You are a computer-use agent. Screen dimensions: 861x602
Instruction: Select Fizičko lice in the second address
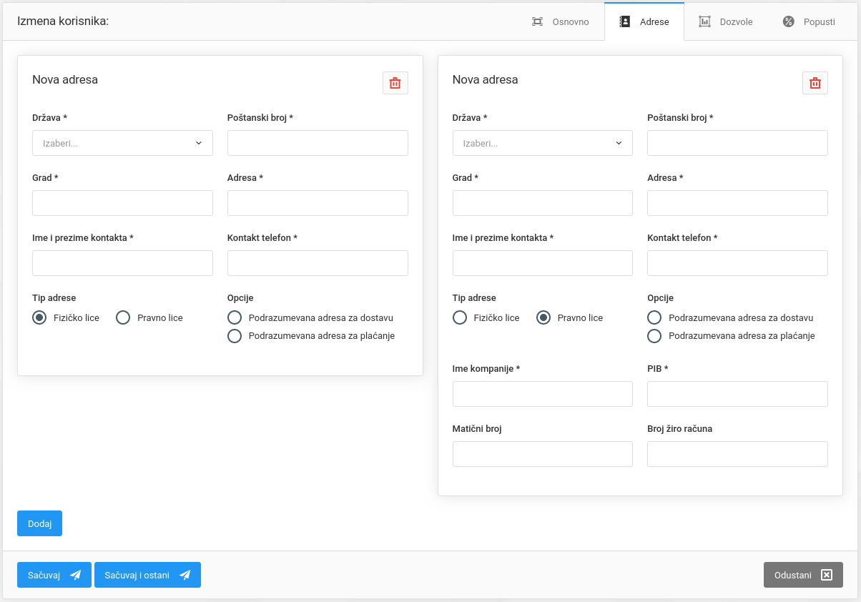pos(460,317)
